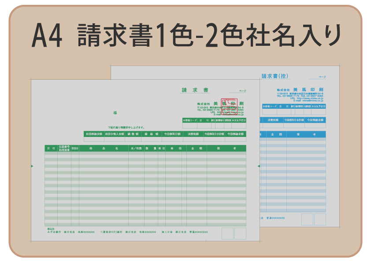Image resolution: width=371 pixels, height=262 pixels.
Task: Click the right empty stamp box on green form
Action: pyautogui.click(x=240, y=233)
